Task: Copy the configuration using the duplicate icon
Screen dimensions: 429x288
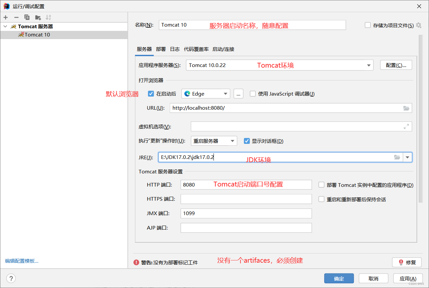Action: coord(27,17)
